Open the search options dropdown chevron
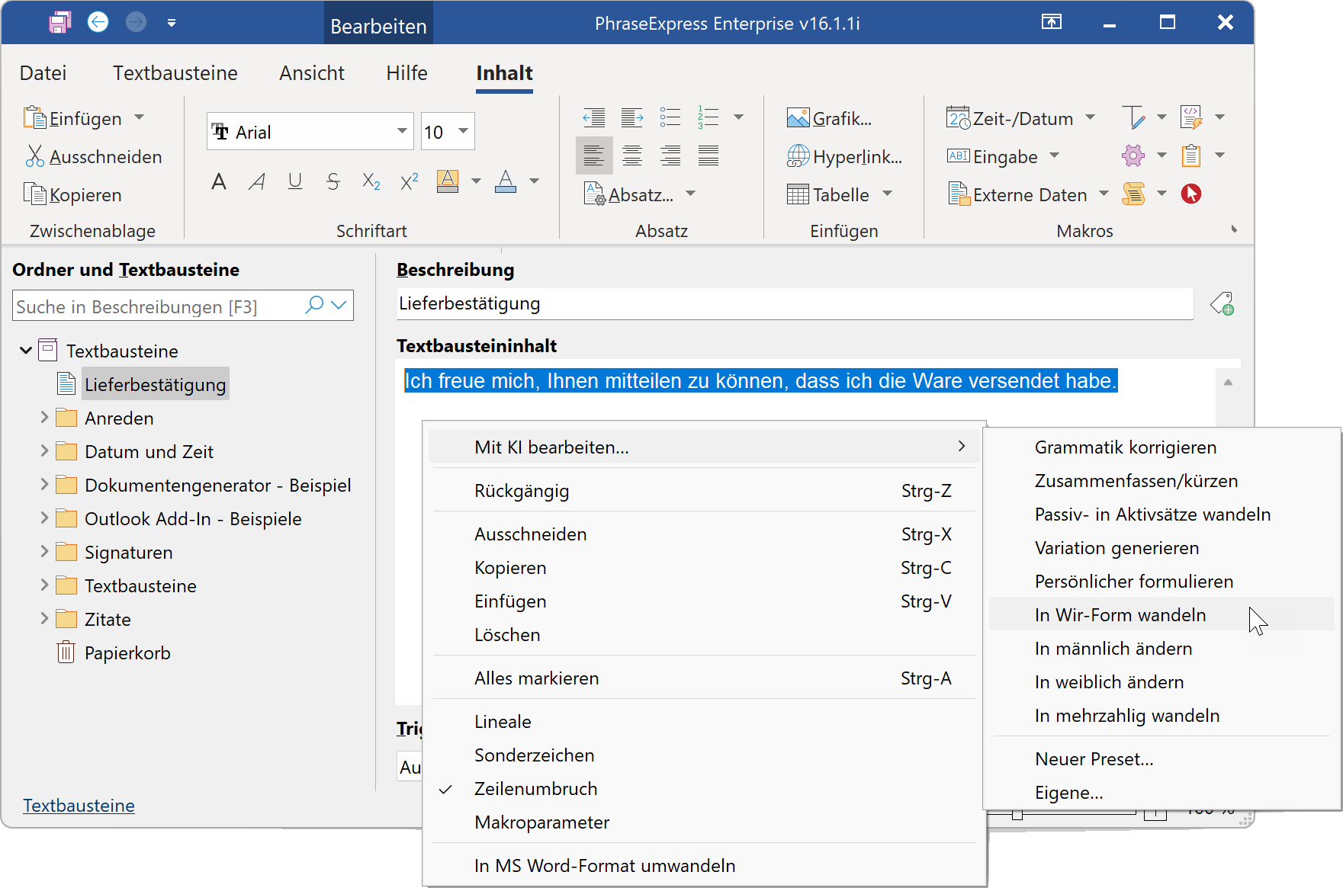This screenshot has width=1343, height=888. [339, 305]
